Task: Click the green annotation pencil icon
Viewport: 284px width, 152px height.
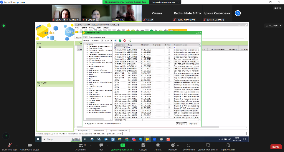Action: click(6, 136)
